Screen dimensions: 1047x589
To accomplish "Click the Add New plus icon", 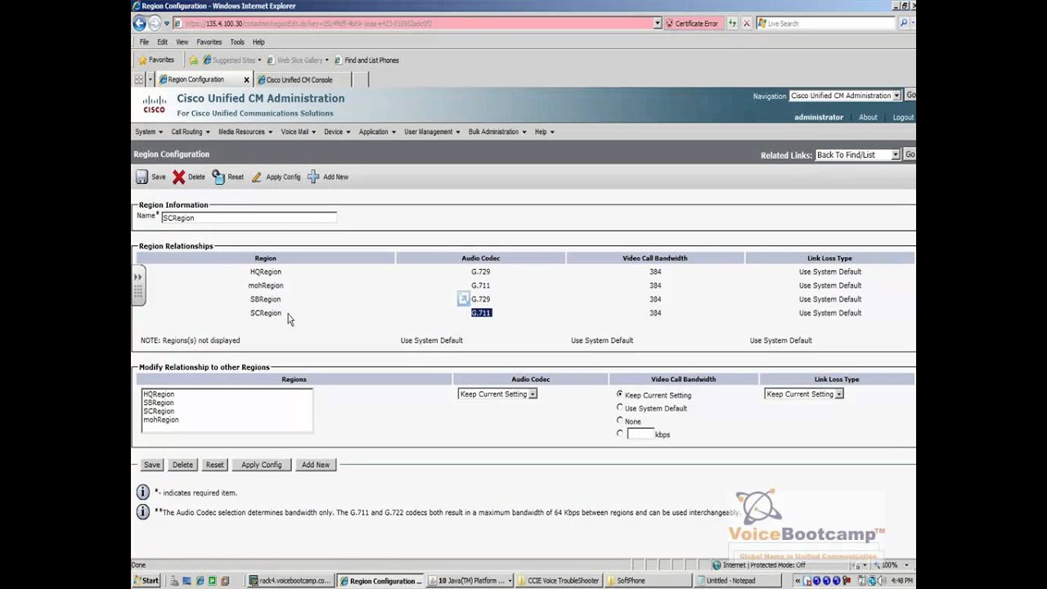I will (x=313, y=177).
